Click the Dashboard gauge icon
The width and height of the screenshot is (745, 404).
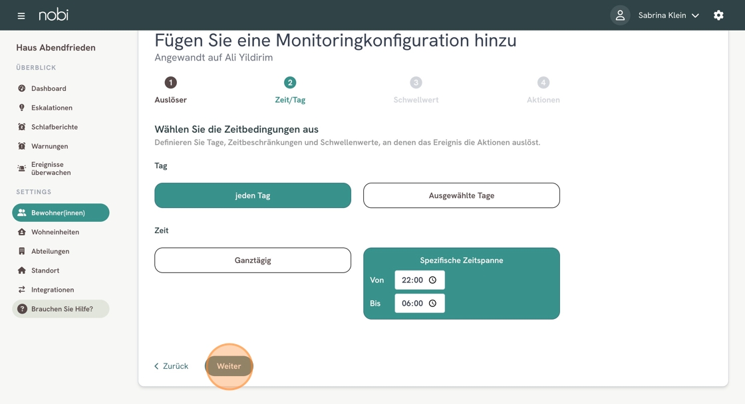pyautogui.click(x=21, y=88)
